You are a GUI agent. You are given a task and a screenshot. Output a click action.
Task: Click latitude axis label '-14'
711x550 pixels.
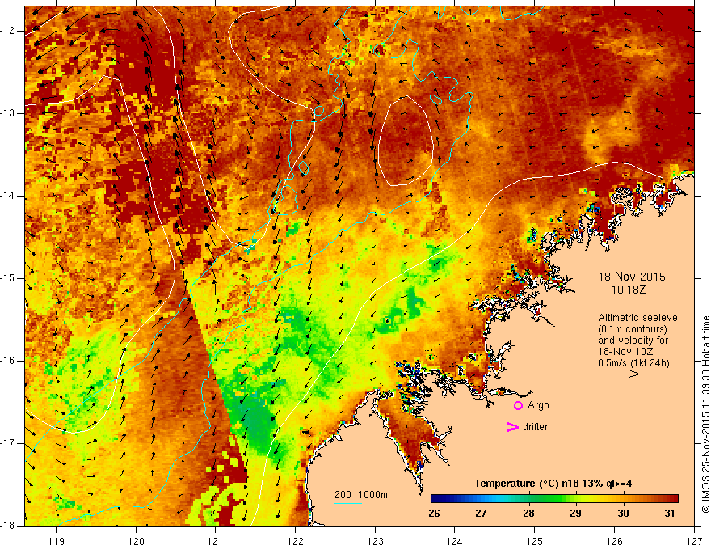pyautogui.click(x=8, y=196)
